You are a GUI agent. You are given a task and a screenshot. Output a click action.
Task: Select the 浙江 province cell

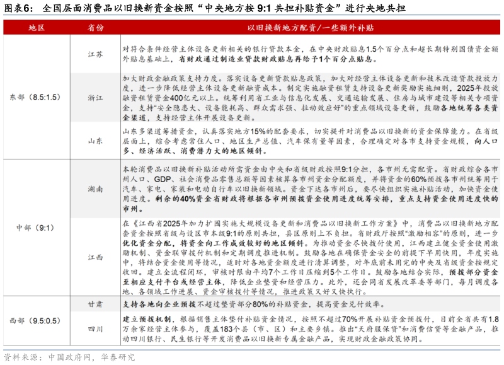[95, 96]
